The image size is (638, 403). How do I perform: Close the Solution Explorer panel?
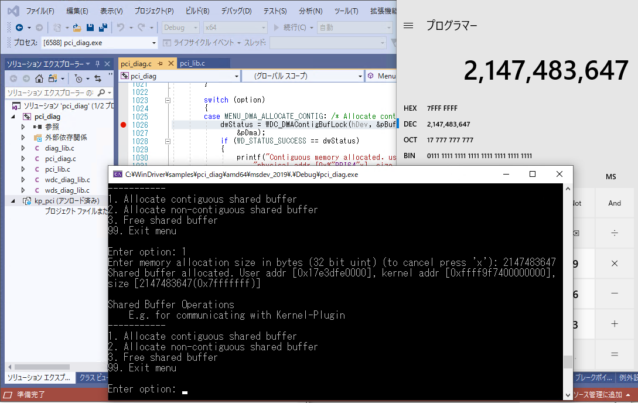click(x=107, y=64)
